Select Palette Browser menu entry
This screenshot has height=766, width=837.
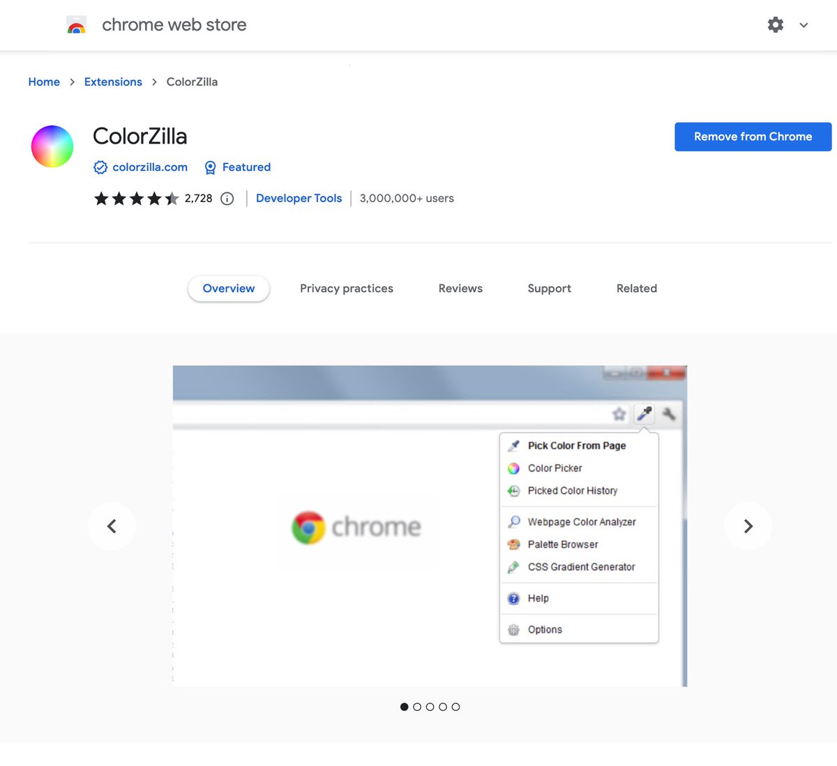(x=579, y=544)
